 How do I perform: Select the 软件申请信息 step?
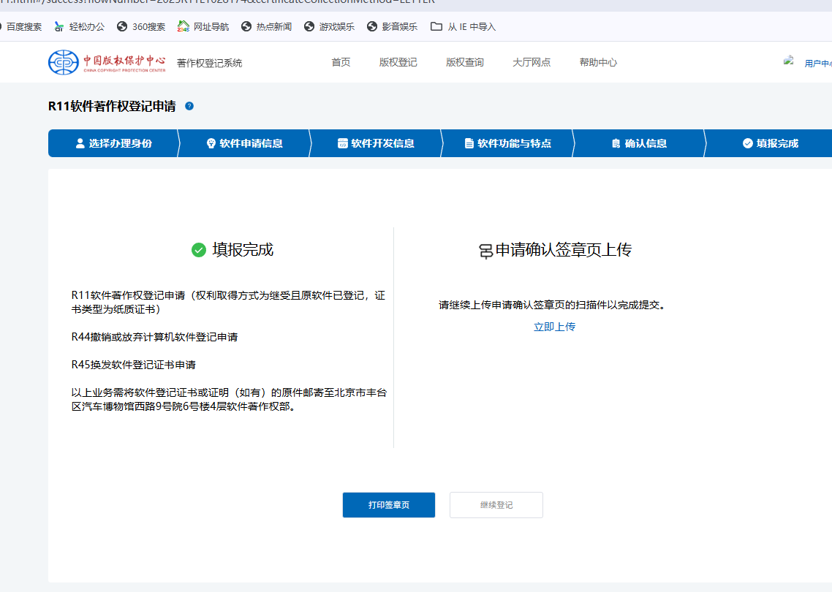click(x=243, y=143)
